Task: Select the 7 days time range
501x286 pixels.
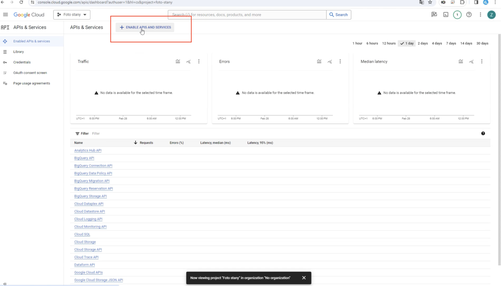Action: point(451,43)
